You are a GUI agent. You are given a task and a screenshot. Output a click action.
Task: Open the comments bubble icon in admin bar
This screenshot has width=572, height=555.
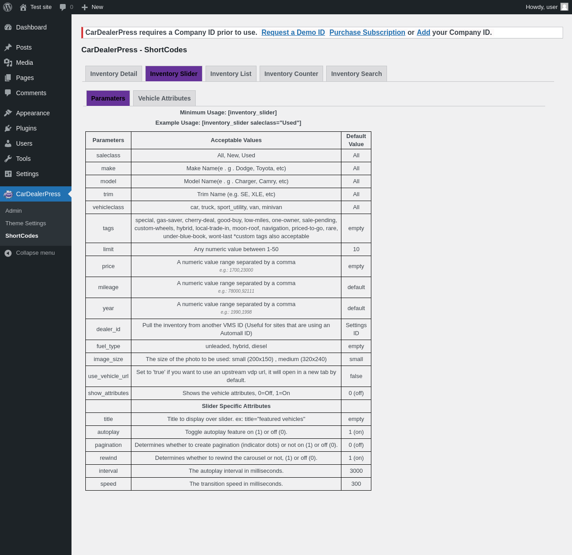[x=63, y=7]
